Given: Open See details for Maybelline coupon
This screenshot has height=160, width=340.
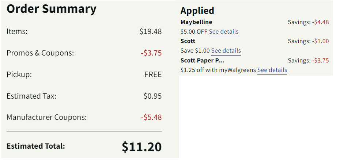Looking at the screenshot, I should pyautogui.click(x=223, y=32).
